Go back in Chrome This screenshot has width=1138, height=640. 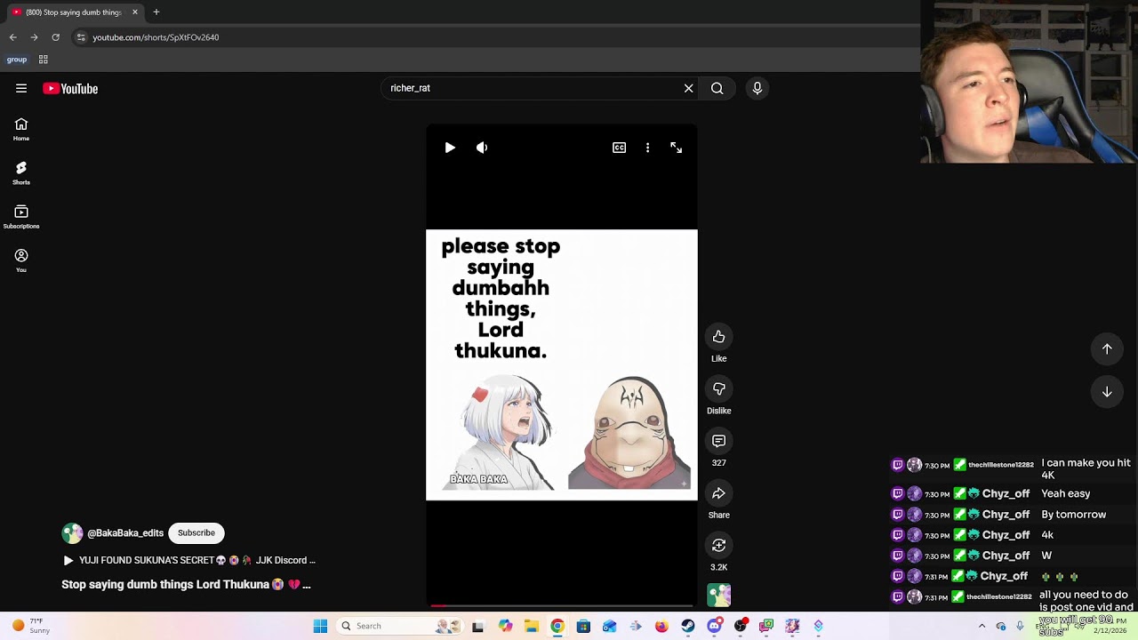point(13,37)
